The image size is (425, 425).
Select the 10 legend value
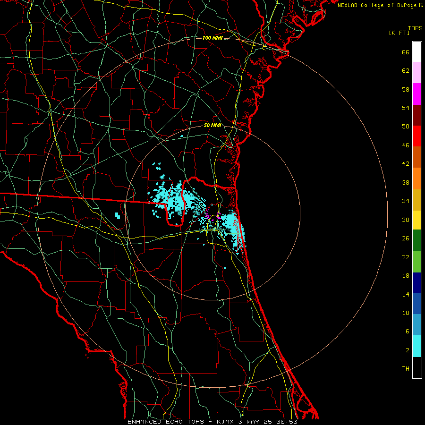pos(406,313)
